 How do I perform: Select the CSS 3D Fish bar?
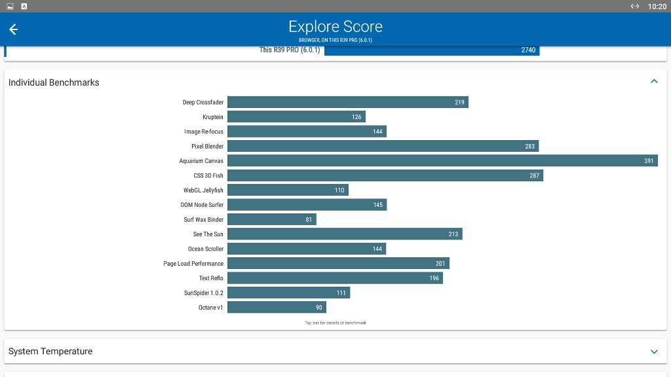(x=385, y=175)
